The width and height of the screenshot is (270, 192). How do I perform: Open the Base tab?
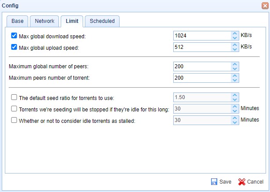pos(18,21)
